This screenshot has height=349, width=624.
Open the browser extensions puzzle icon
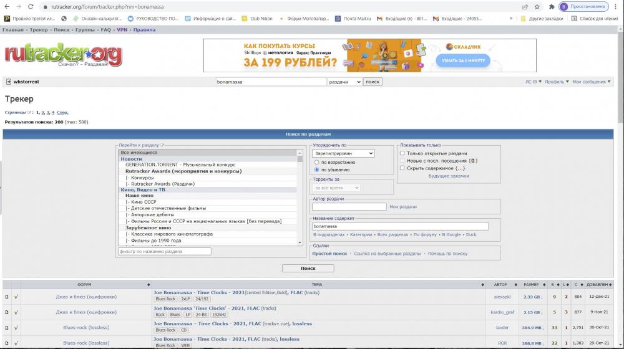pyautogui.click(x=552, y=7)
